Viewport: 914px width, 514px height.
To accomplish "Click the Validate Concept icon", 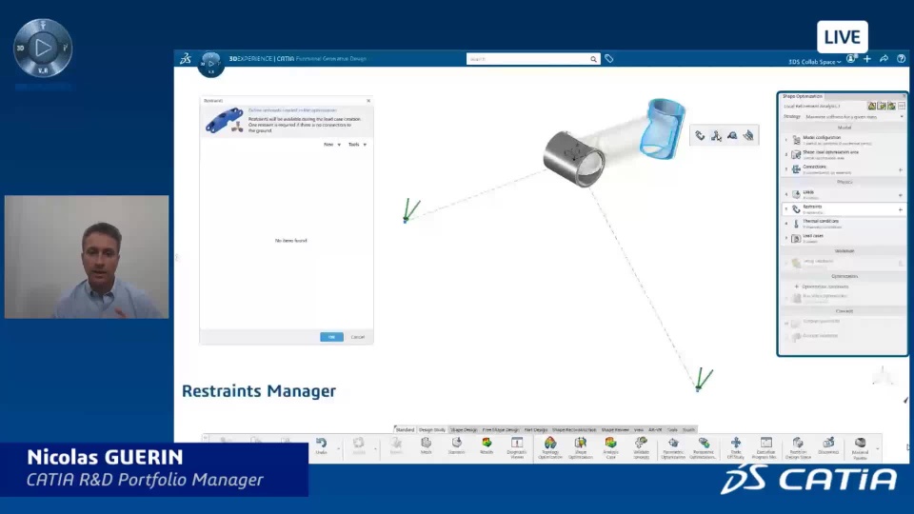I will (641, 448).
